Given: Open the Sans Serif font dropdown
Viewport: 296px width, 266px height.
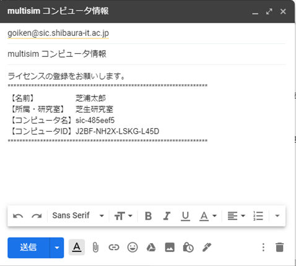Looking at the screenshot, I should point(78,215).
